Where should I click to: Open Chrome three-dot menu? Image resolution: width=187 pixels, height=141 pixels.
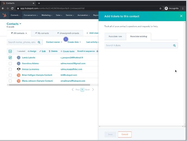(x=183, y=8)
